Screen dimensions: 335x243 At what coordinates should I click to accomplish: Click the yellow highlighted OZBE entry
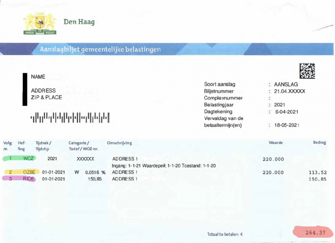22,172
